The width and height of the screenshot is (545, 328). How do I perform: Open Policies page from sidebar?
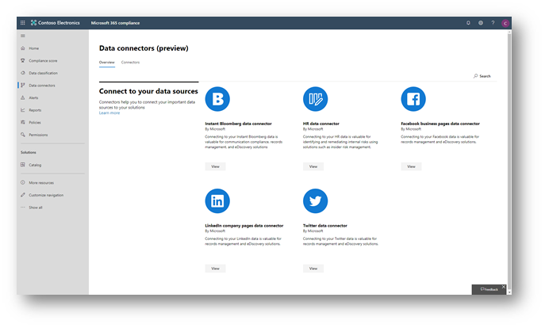(x=35, y=123)
